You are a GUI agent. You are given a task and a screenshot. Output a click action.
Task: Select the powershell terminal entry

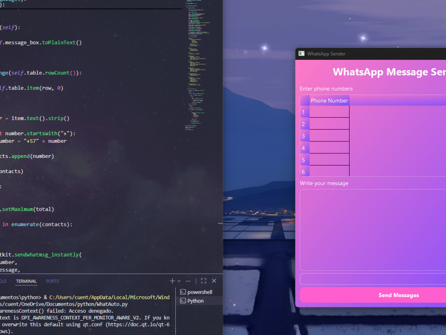coord(199,292)
